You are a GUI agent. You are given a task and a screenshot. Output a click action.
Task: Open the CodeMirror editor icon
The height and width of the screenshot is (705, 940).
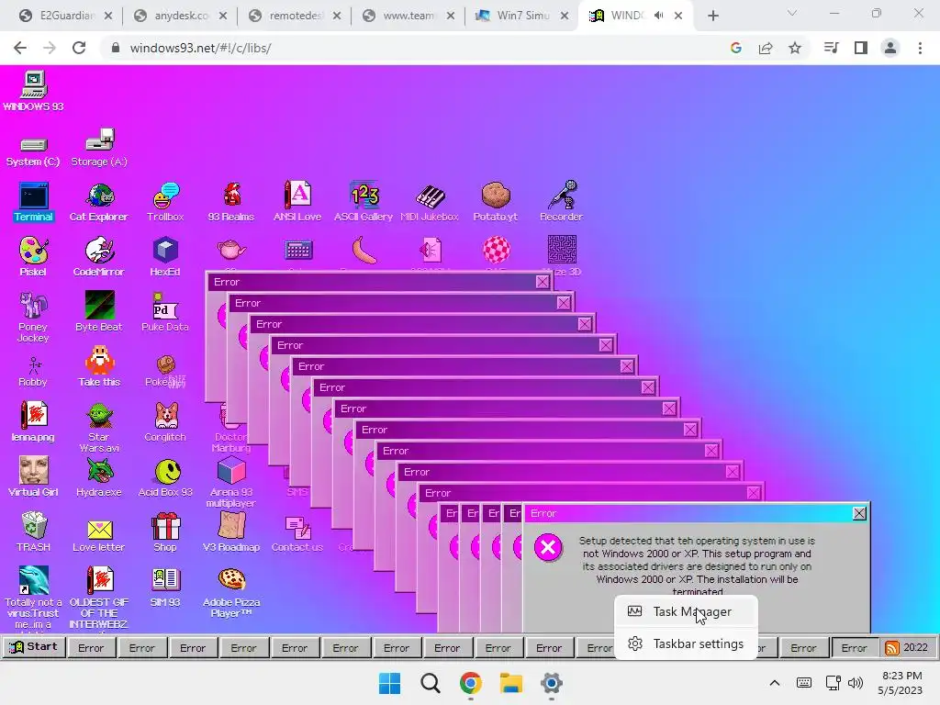tap(99, 257)
